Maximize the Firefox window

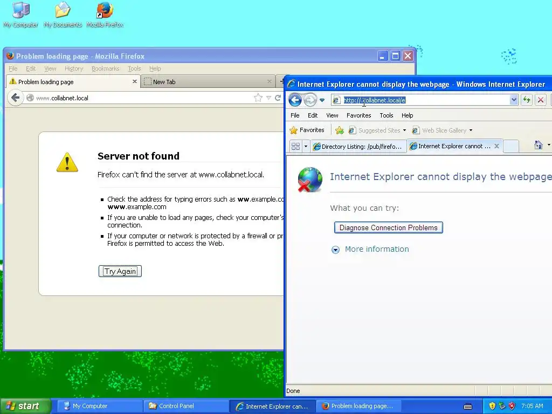pyautogui.click(x=395, y=56)
